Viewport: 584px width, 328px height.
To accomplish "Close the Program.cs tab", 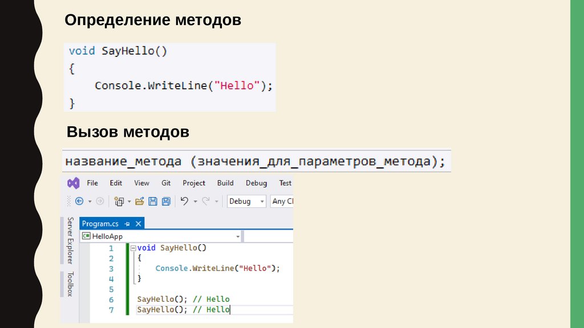I will coord(138,223).
